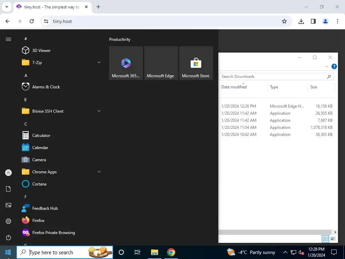Open Documents shortcut in Start sidebar
The height and width of the screenshot is (259, 345).
point(8,189)
